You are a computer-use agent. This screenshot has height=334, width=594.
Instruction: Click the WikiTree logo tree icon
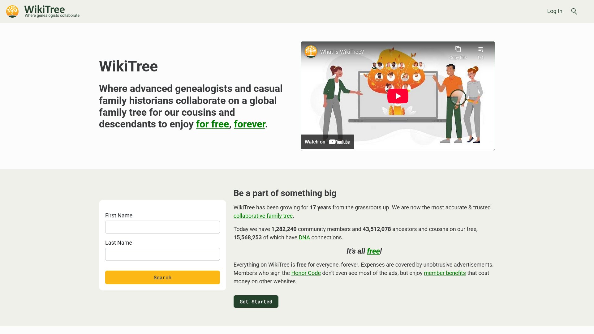pos(12,11)
